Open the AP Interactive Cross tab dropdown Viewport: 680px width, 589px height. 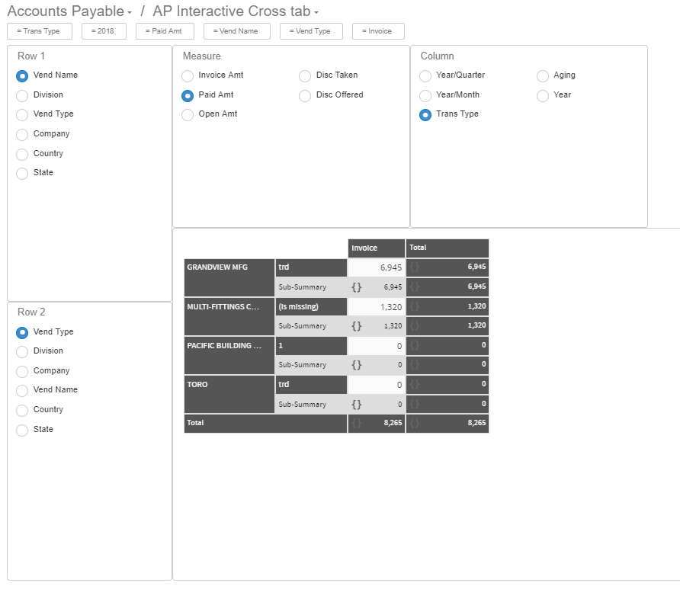[x=315, y=11]
